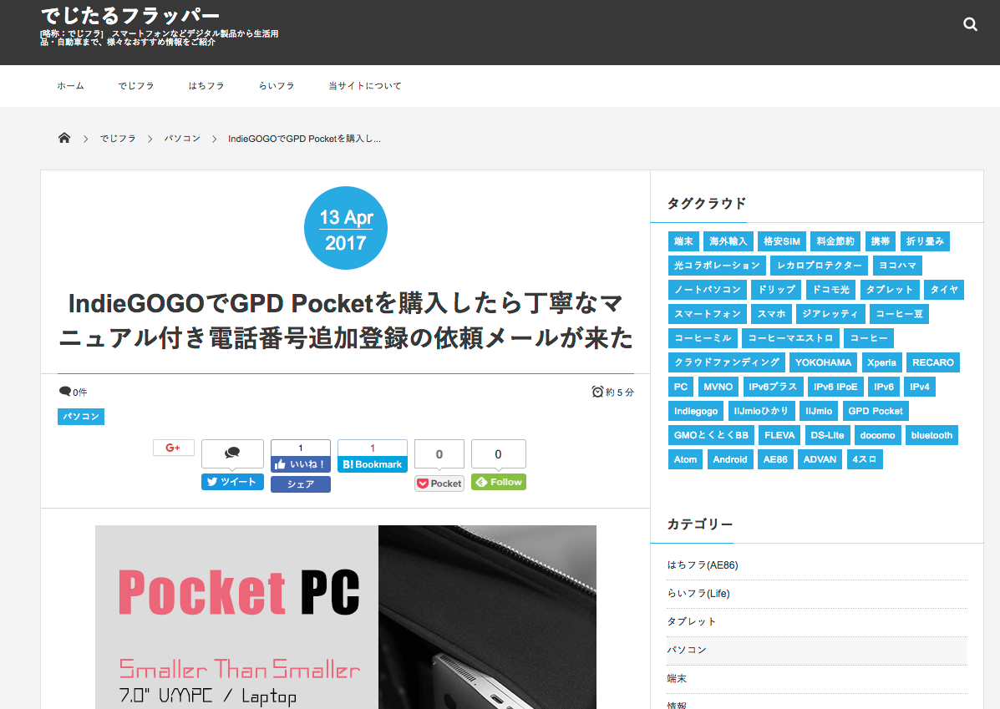Screen dimensions: 1000x709
Task: Select the 格安SIM tag
Action: coord(782,241)
